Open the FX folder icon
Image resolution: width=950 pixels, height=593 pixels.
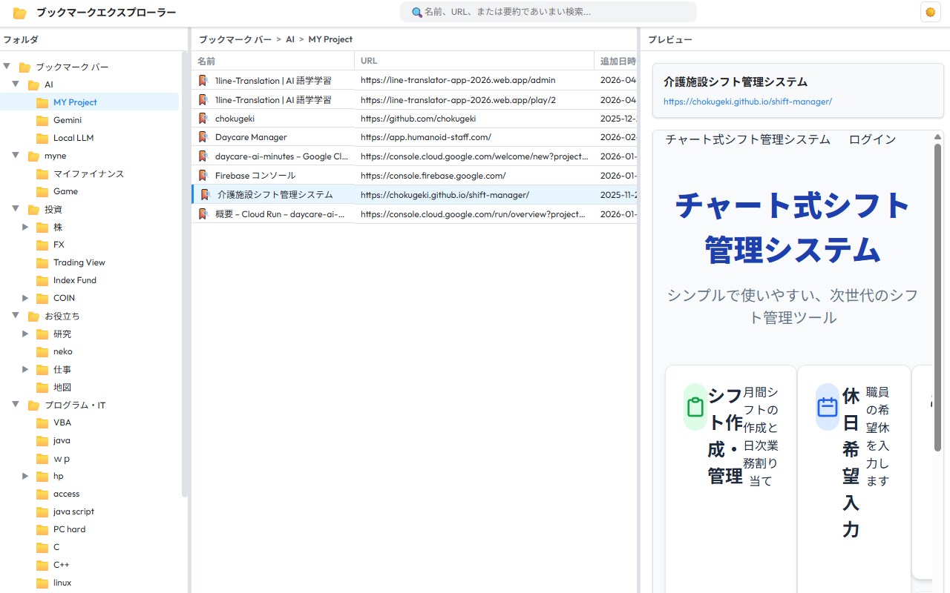(42, 245)
